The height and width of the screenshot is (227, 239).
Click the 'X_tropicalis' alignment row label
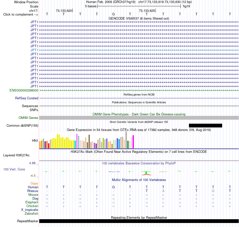[30, 210]
